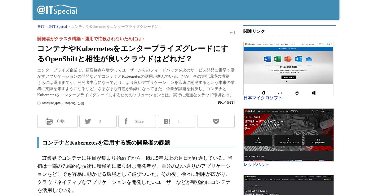Click the red subtitle 開発者がクラスタ構築
Screen dimensions: 372x195
(91, 39)
